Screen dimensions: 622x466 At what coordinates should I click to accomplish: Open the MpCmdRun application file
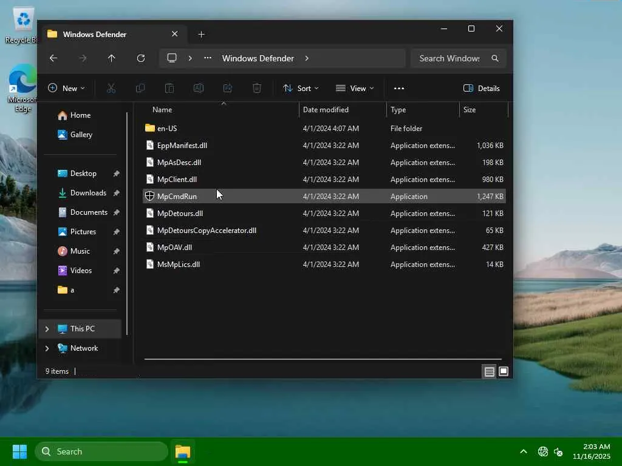[x=177, y=197]
